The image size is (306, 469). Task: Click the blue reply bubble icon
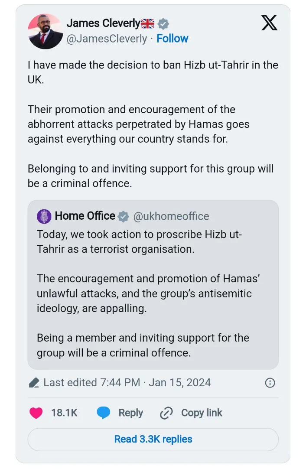[103, 413]
